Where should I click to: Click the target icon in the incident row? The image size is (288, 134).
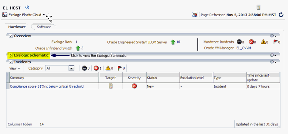(x=111, y=86)
